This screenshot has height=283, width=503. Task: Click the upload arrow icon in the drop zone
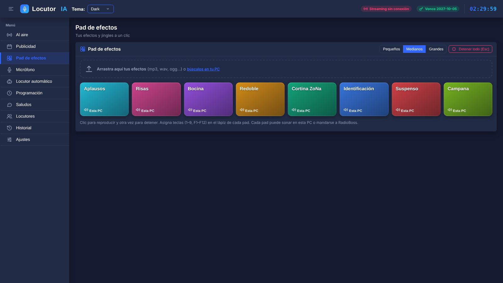pyautogui.click(x=89, y=69)
